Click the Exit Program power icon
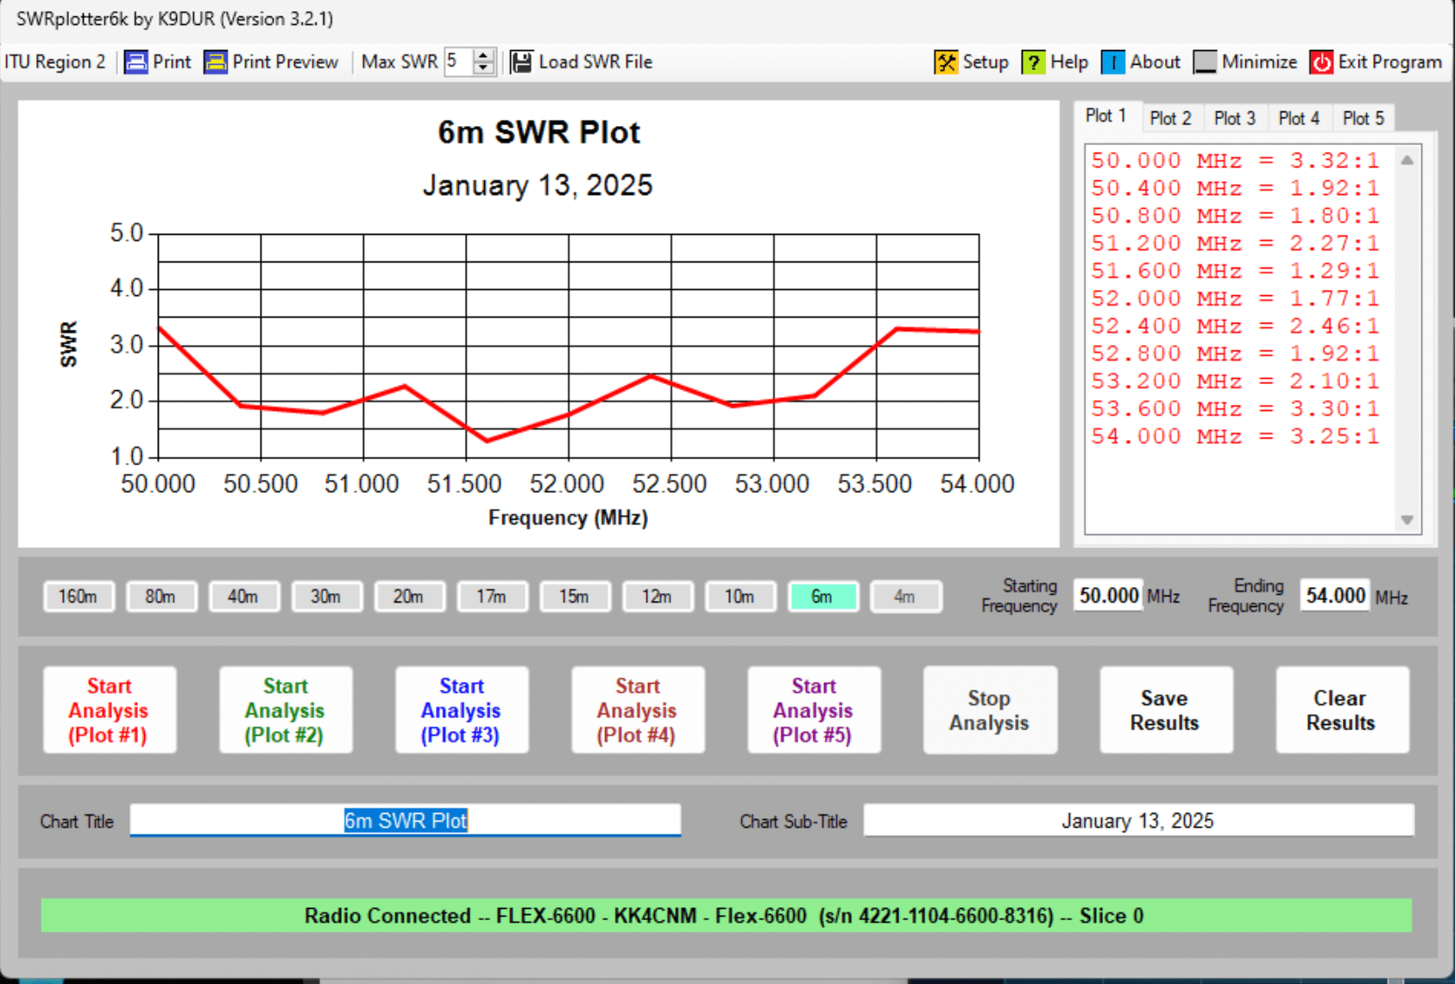This screenshot has width=1455, height=984. 1321,62
